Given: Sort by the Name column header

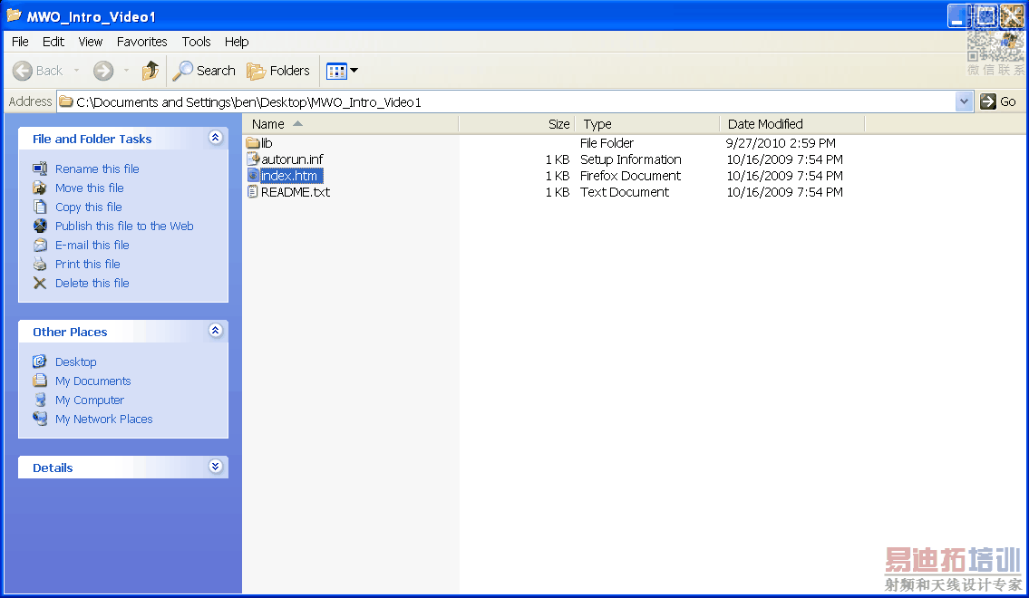Looking at the screenshot, I should [x=351, y=124].
